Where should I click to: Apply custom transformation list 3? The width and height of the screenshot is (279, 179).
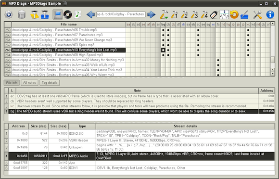coord(194,14)
